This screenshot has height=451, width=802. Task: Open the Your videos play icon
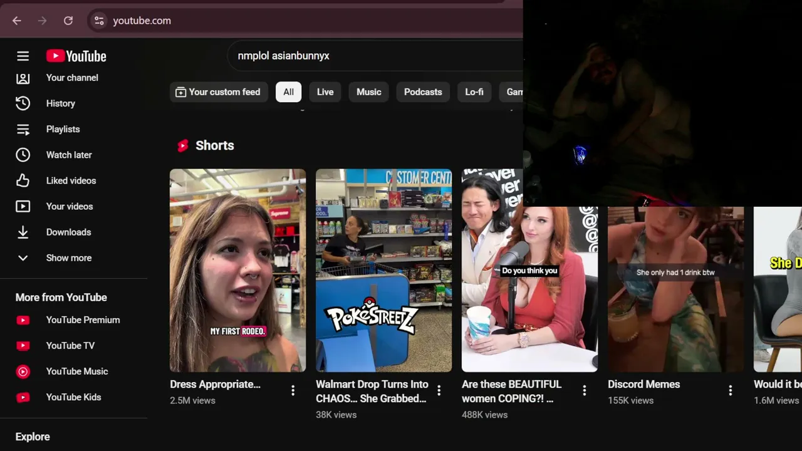pos(23,206)
